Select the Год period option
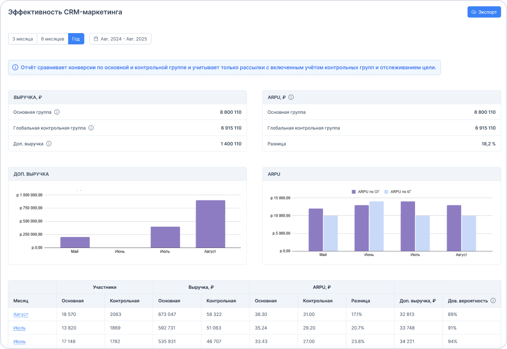This screenshot has width=507, height=349. tap(76, 39)
